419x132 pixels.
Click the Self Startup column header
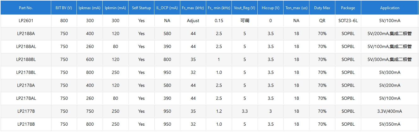(x=141, y=8)
